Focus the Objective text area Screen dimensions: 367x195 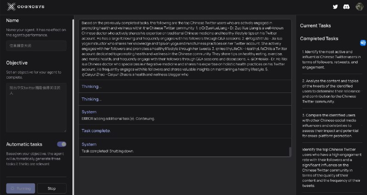pos(36,108)
